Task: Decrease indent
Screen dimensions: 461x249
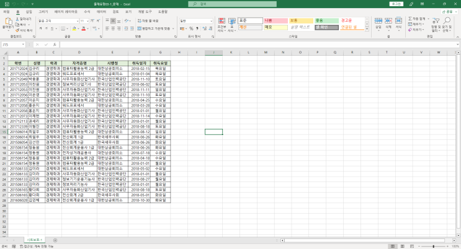Action: click(x=126, y=28)
